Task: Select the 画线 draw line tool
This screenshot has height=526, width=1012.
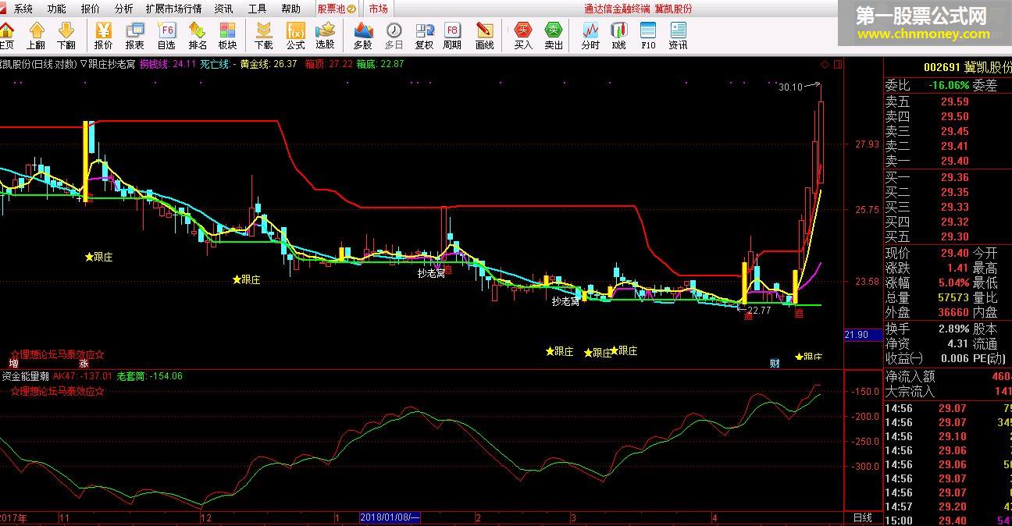Action: [485, 35]
